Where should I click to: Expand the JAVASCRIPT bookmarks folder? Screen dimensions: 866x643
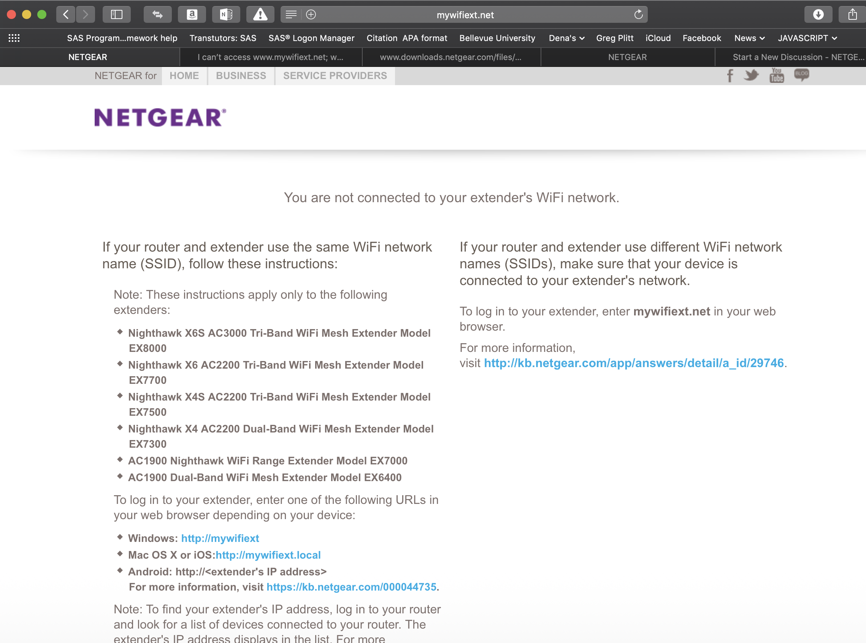[x=807, y=38]
